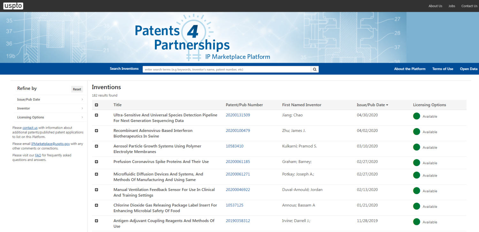This screenshot has width=479, height=232.
Task: Open Contact Us in top bar
Action: pyautogui.click(x=469, y=6)
